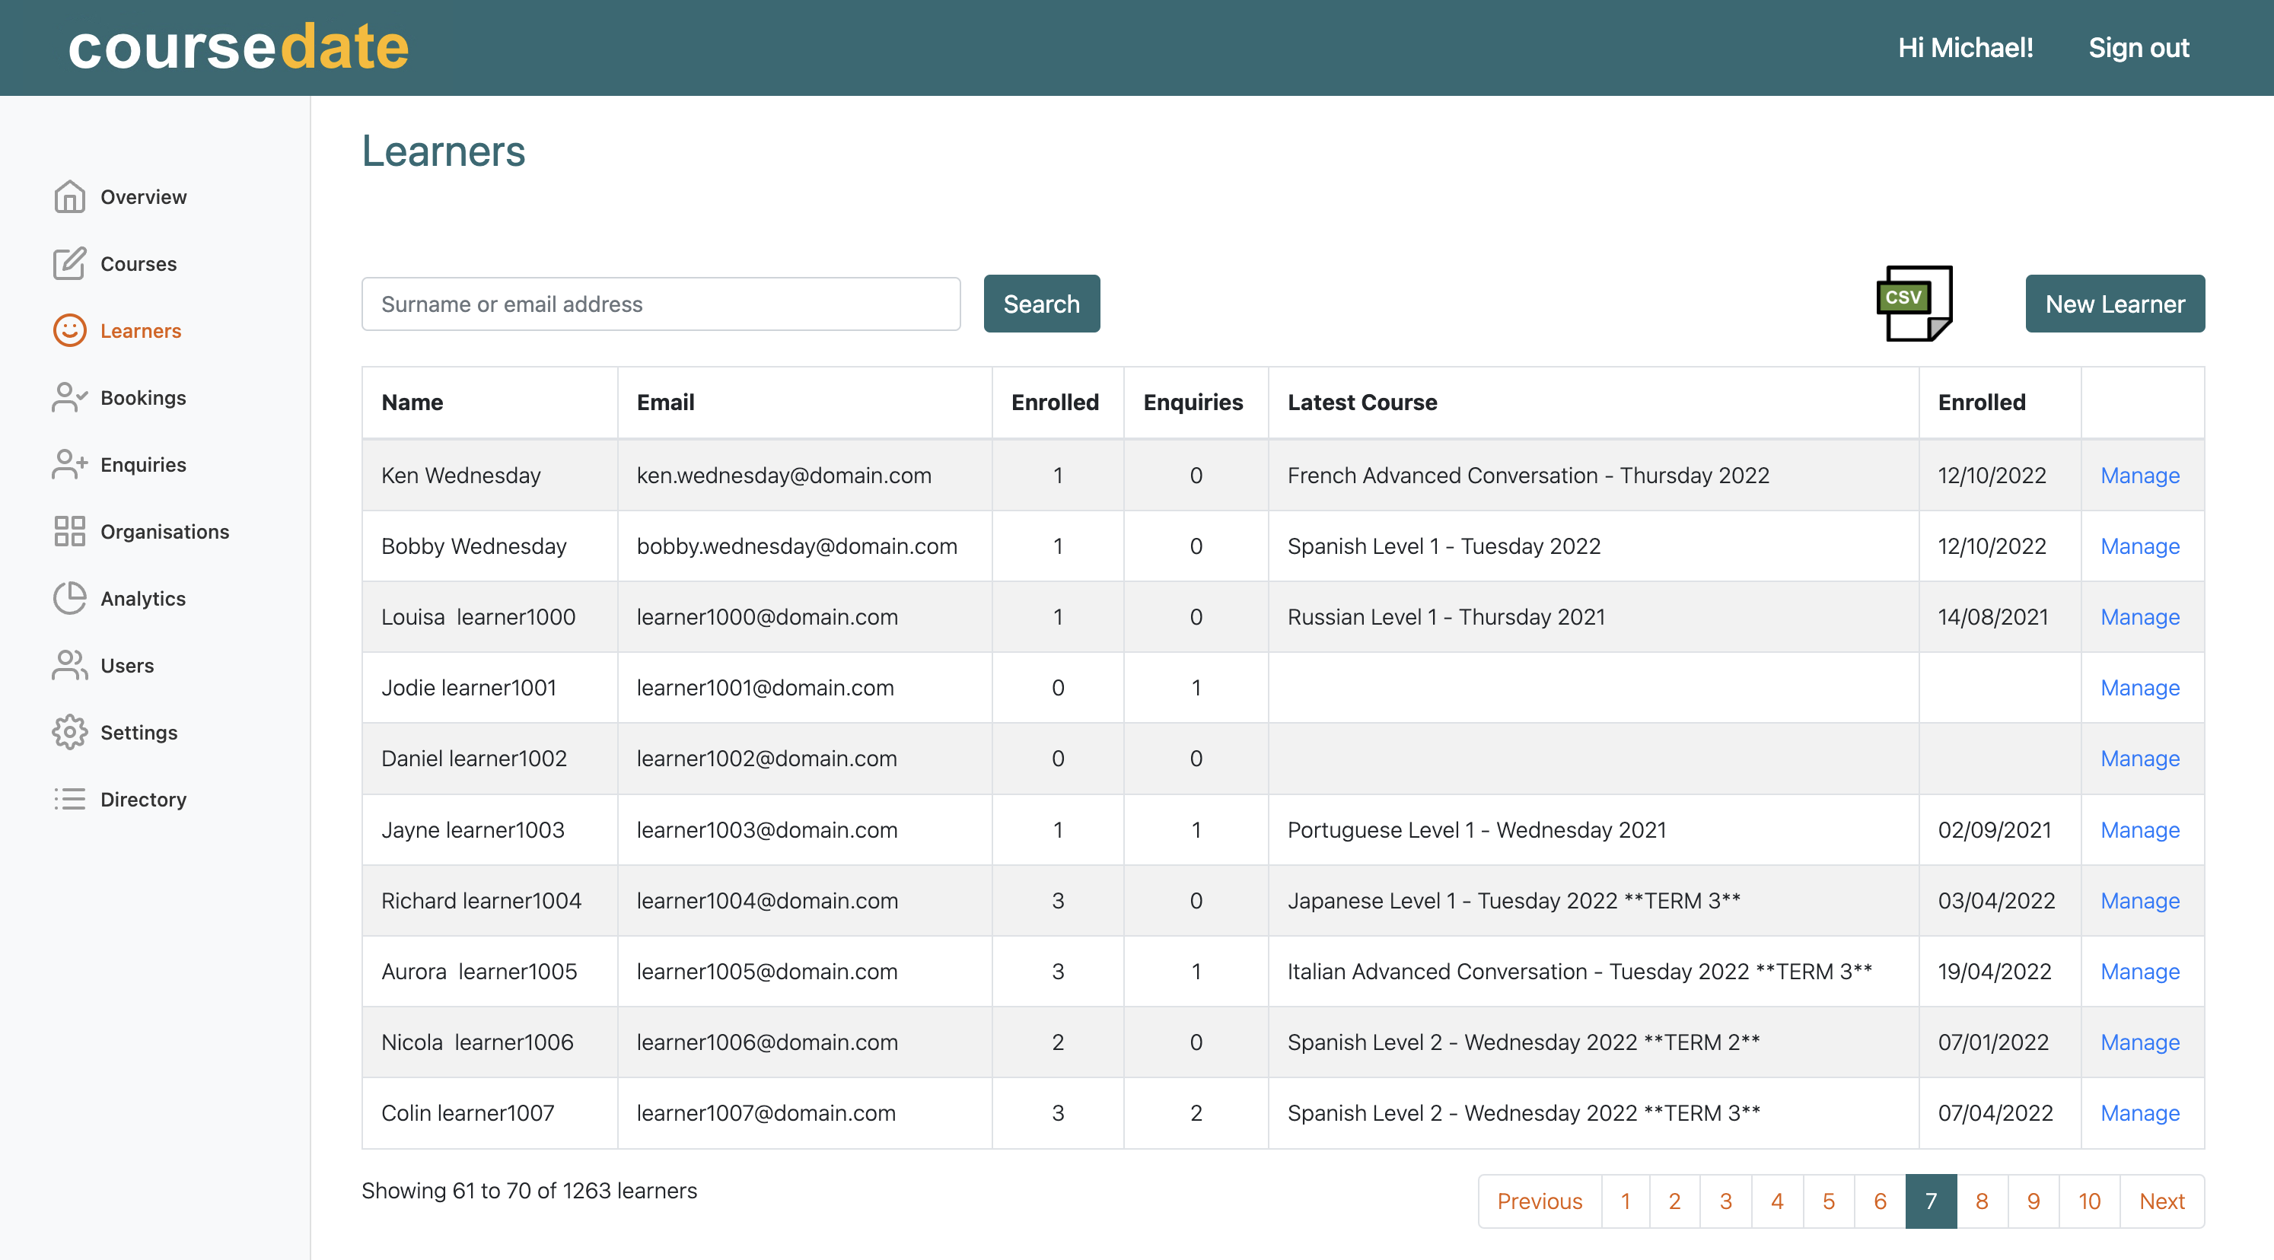Click the Analytics pie chart icon
This screenshot has width=2274, height=1260.
[x=68, y=598]
